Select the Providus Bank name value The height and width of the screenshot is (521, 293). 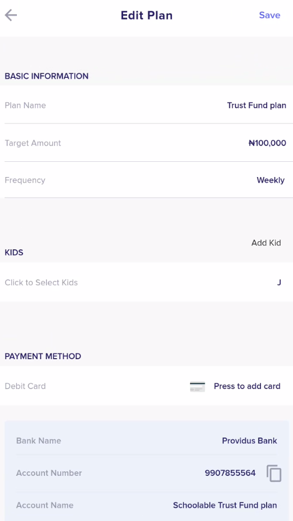coord(249,441)
